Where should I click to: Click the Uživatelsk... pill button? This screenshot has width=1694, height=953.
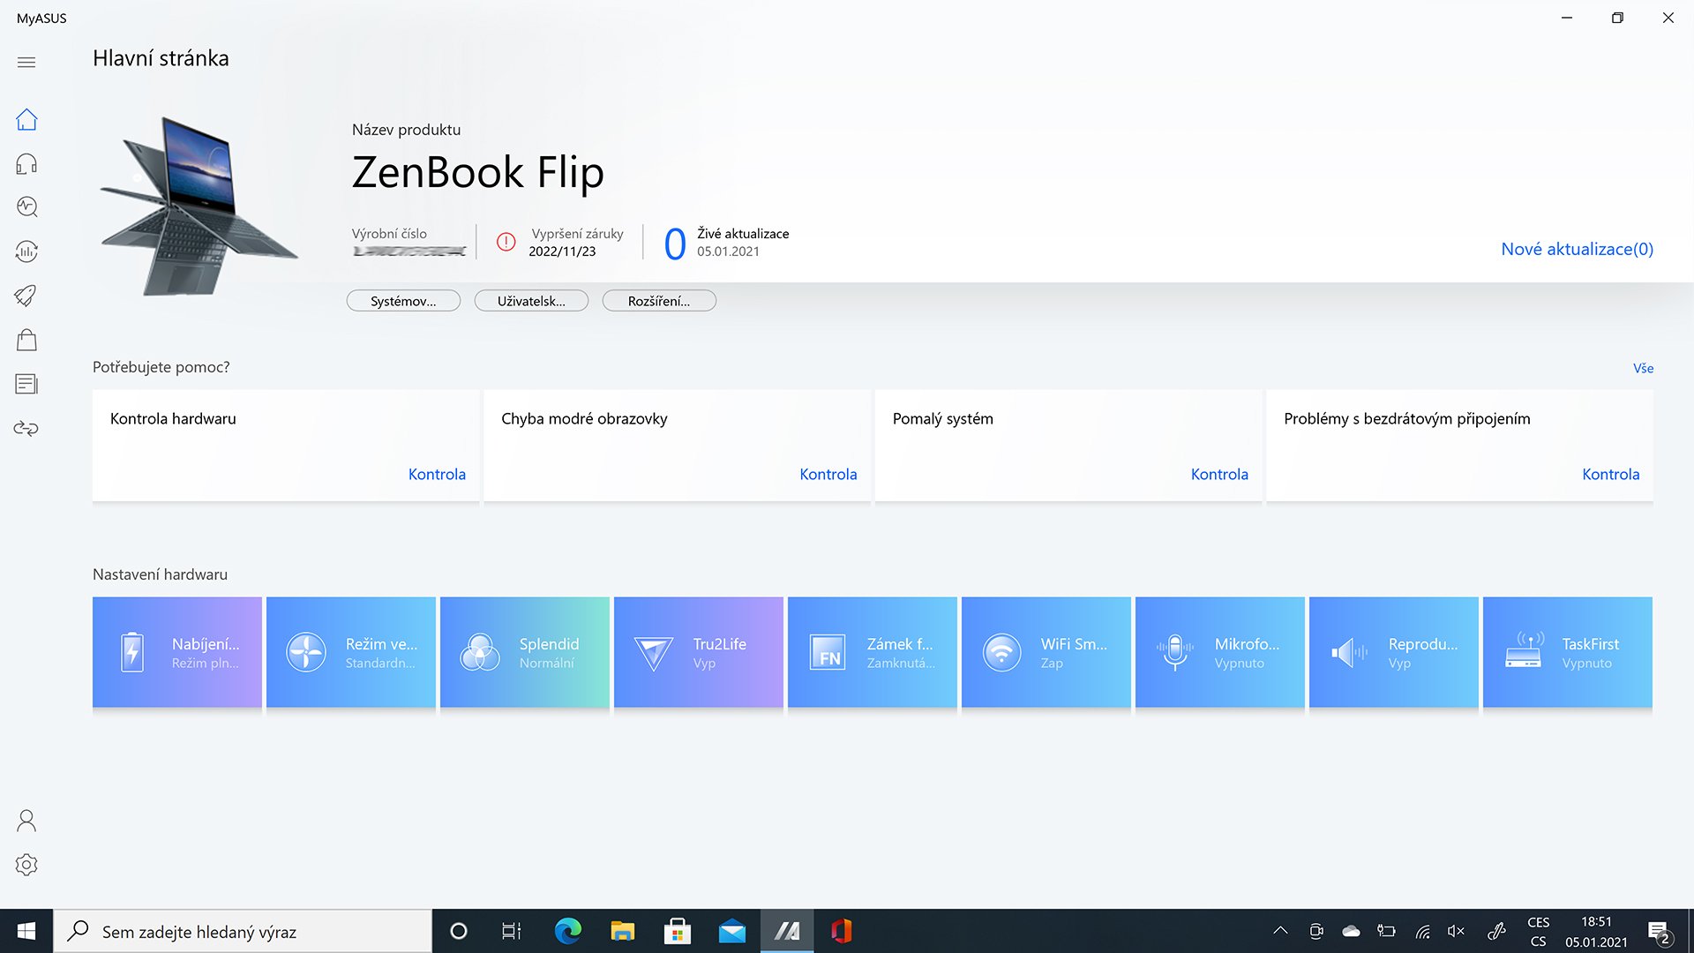click(531, 301)
